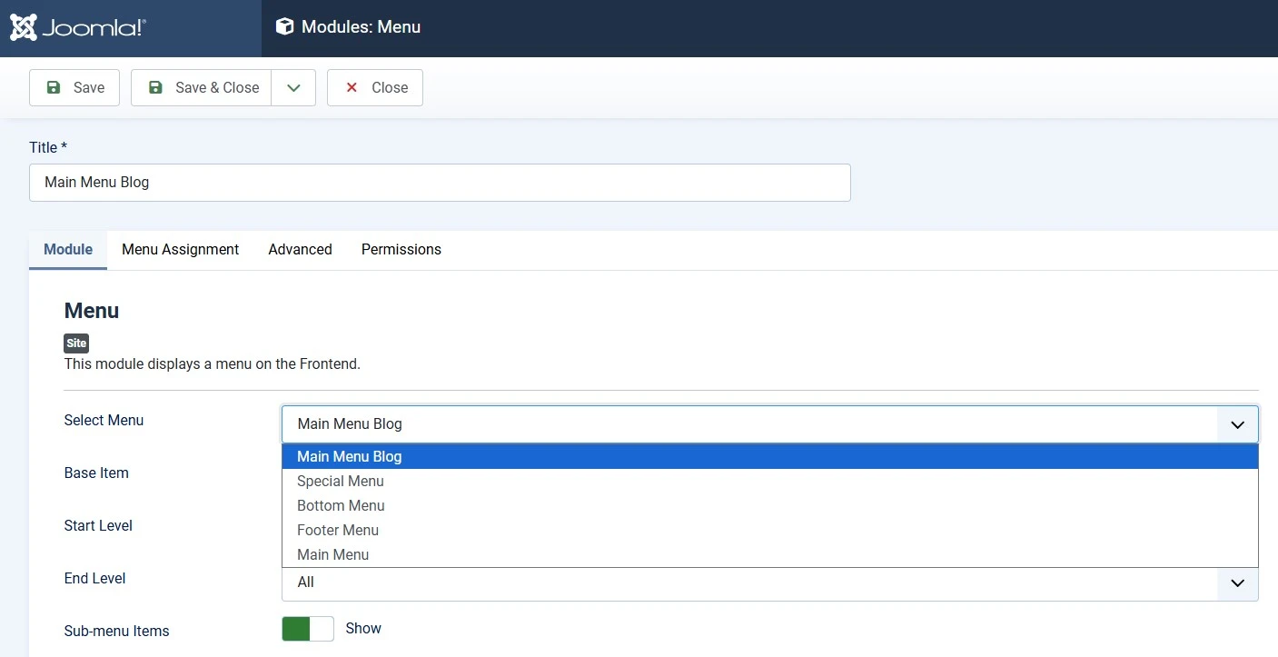The width and height of the screenshot is (1278, 657).
Task: Open the Permissions tab
Action: click(x=401, y=250)
